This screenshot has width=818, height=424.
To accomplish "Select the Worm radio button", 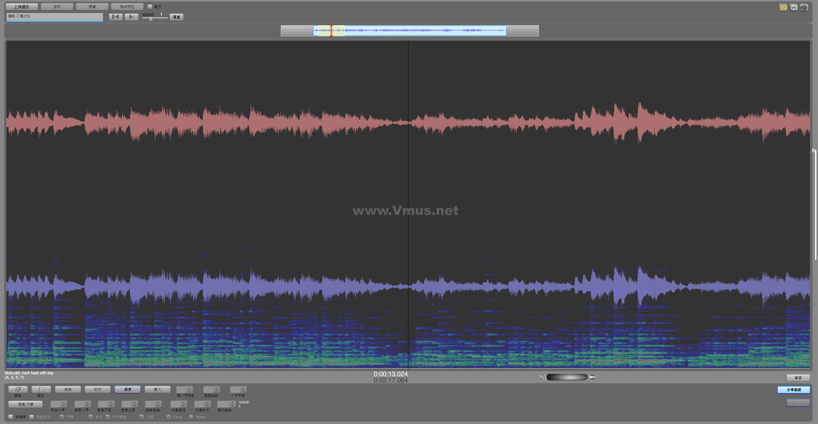I will (191, 417).
